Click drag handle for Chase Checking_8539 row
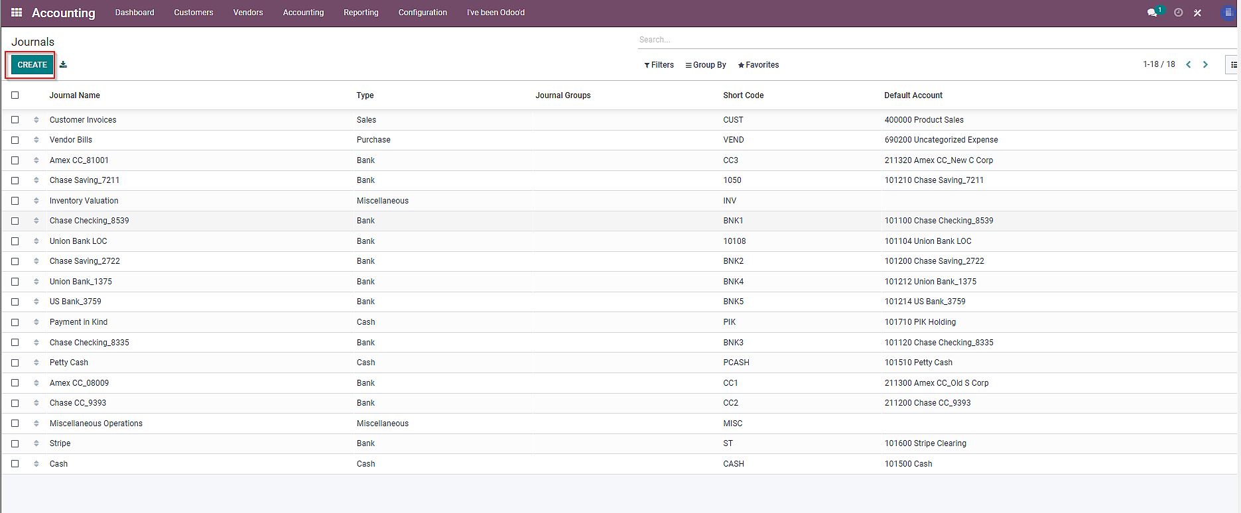 (x=36, y=221)
